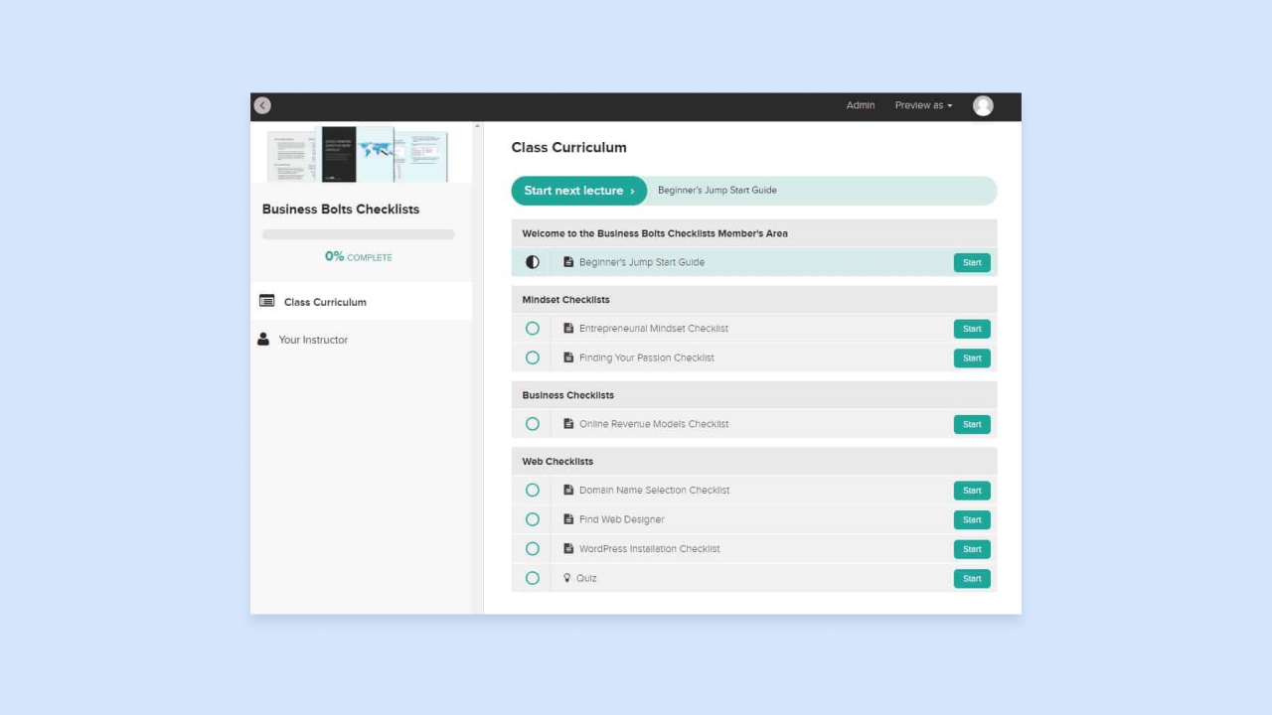
Task: Open the Find Web Designer title
Action: pyautogui.click(x=622, y=519)
